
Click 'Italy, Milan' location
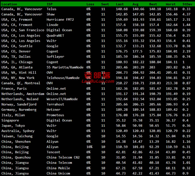[x=13, y=115]
